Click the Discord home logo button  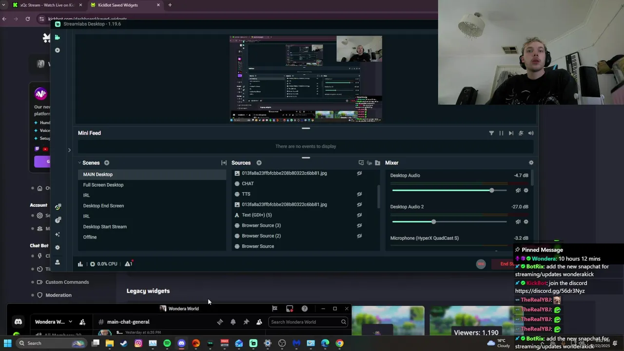coord(18,322)
